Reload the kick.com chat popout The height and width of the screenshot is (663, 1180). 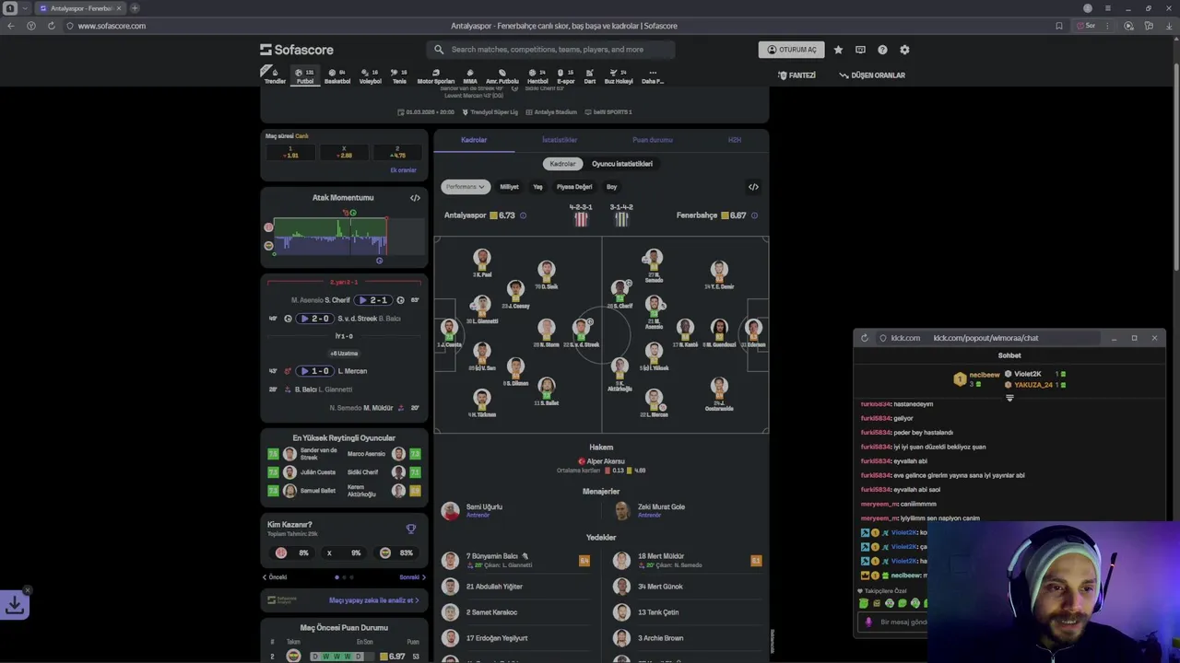click(x=864, y=338)
